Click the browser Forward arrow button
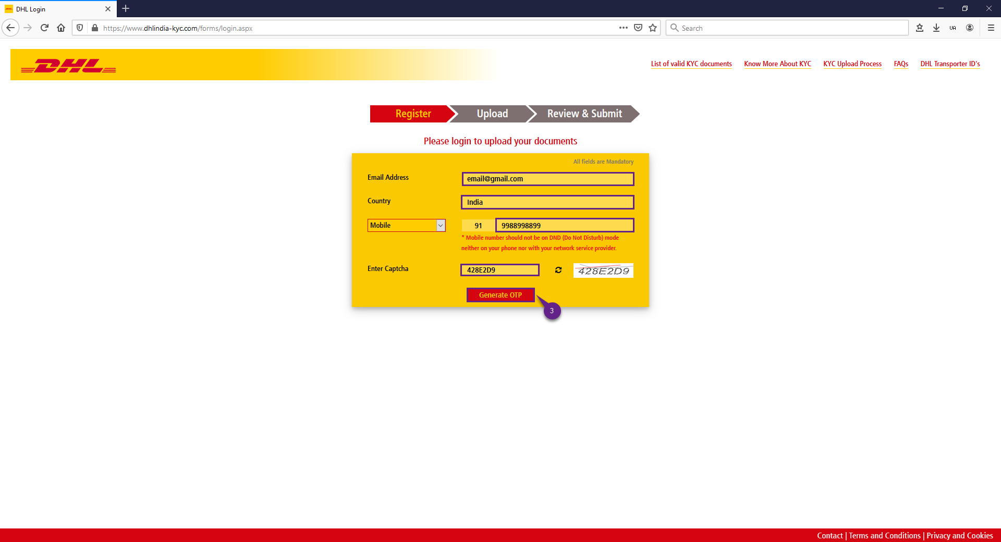This screenshot has height=542, width=1001. click(28, 28)
